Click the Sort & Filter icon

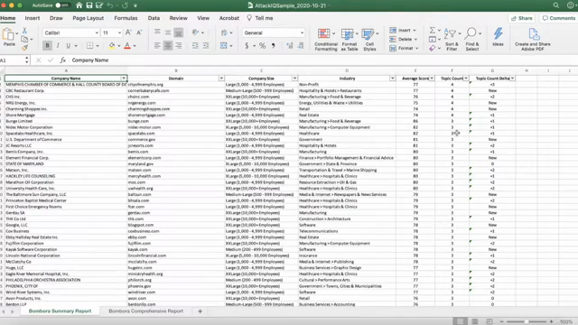click(450, 34)
